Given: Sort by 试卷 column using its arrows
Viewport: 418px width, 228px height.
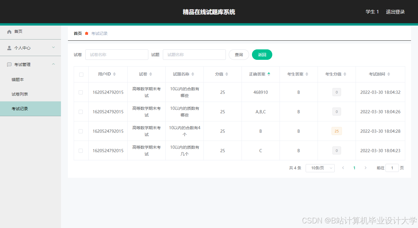Looking at the screenshot, I should [151, 74].
